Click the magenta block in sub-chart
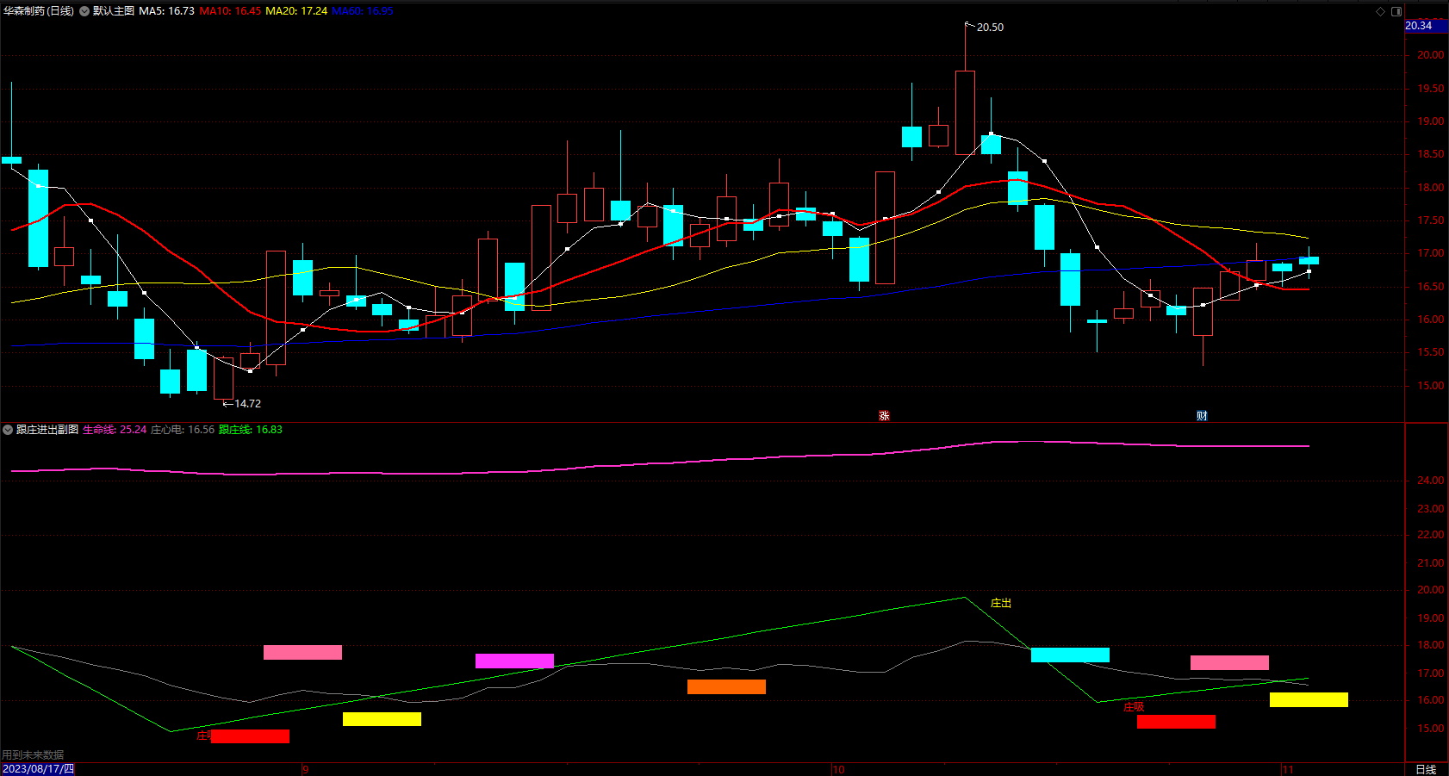 (x=514, y=661)
